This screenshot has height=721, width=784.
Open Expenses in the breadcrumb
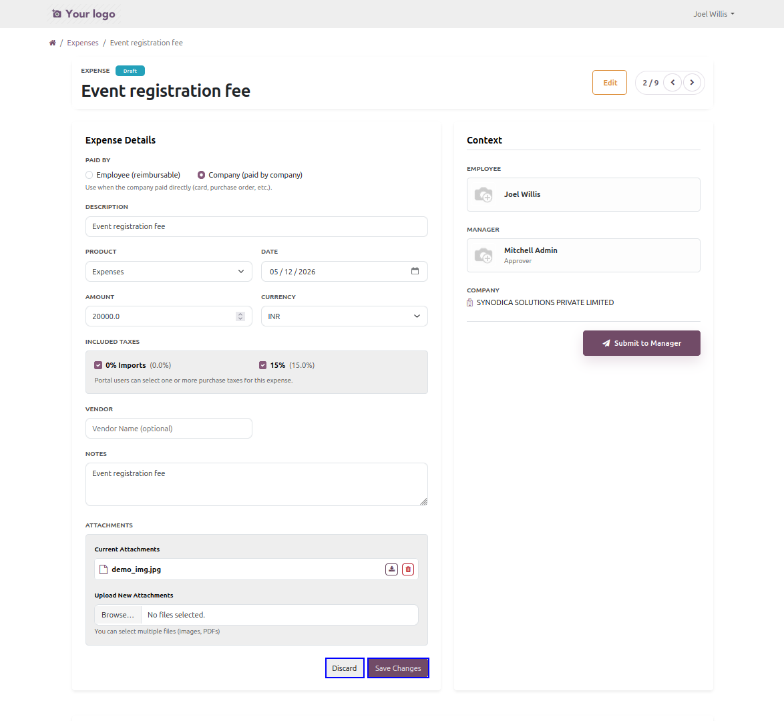click(x=83, y=43)
